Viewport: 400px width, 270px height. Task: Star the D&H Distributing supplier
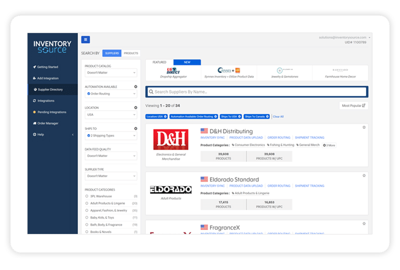tap(364, 127)
